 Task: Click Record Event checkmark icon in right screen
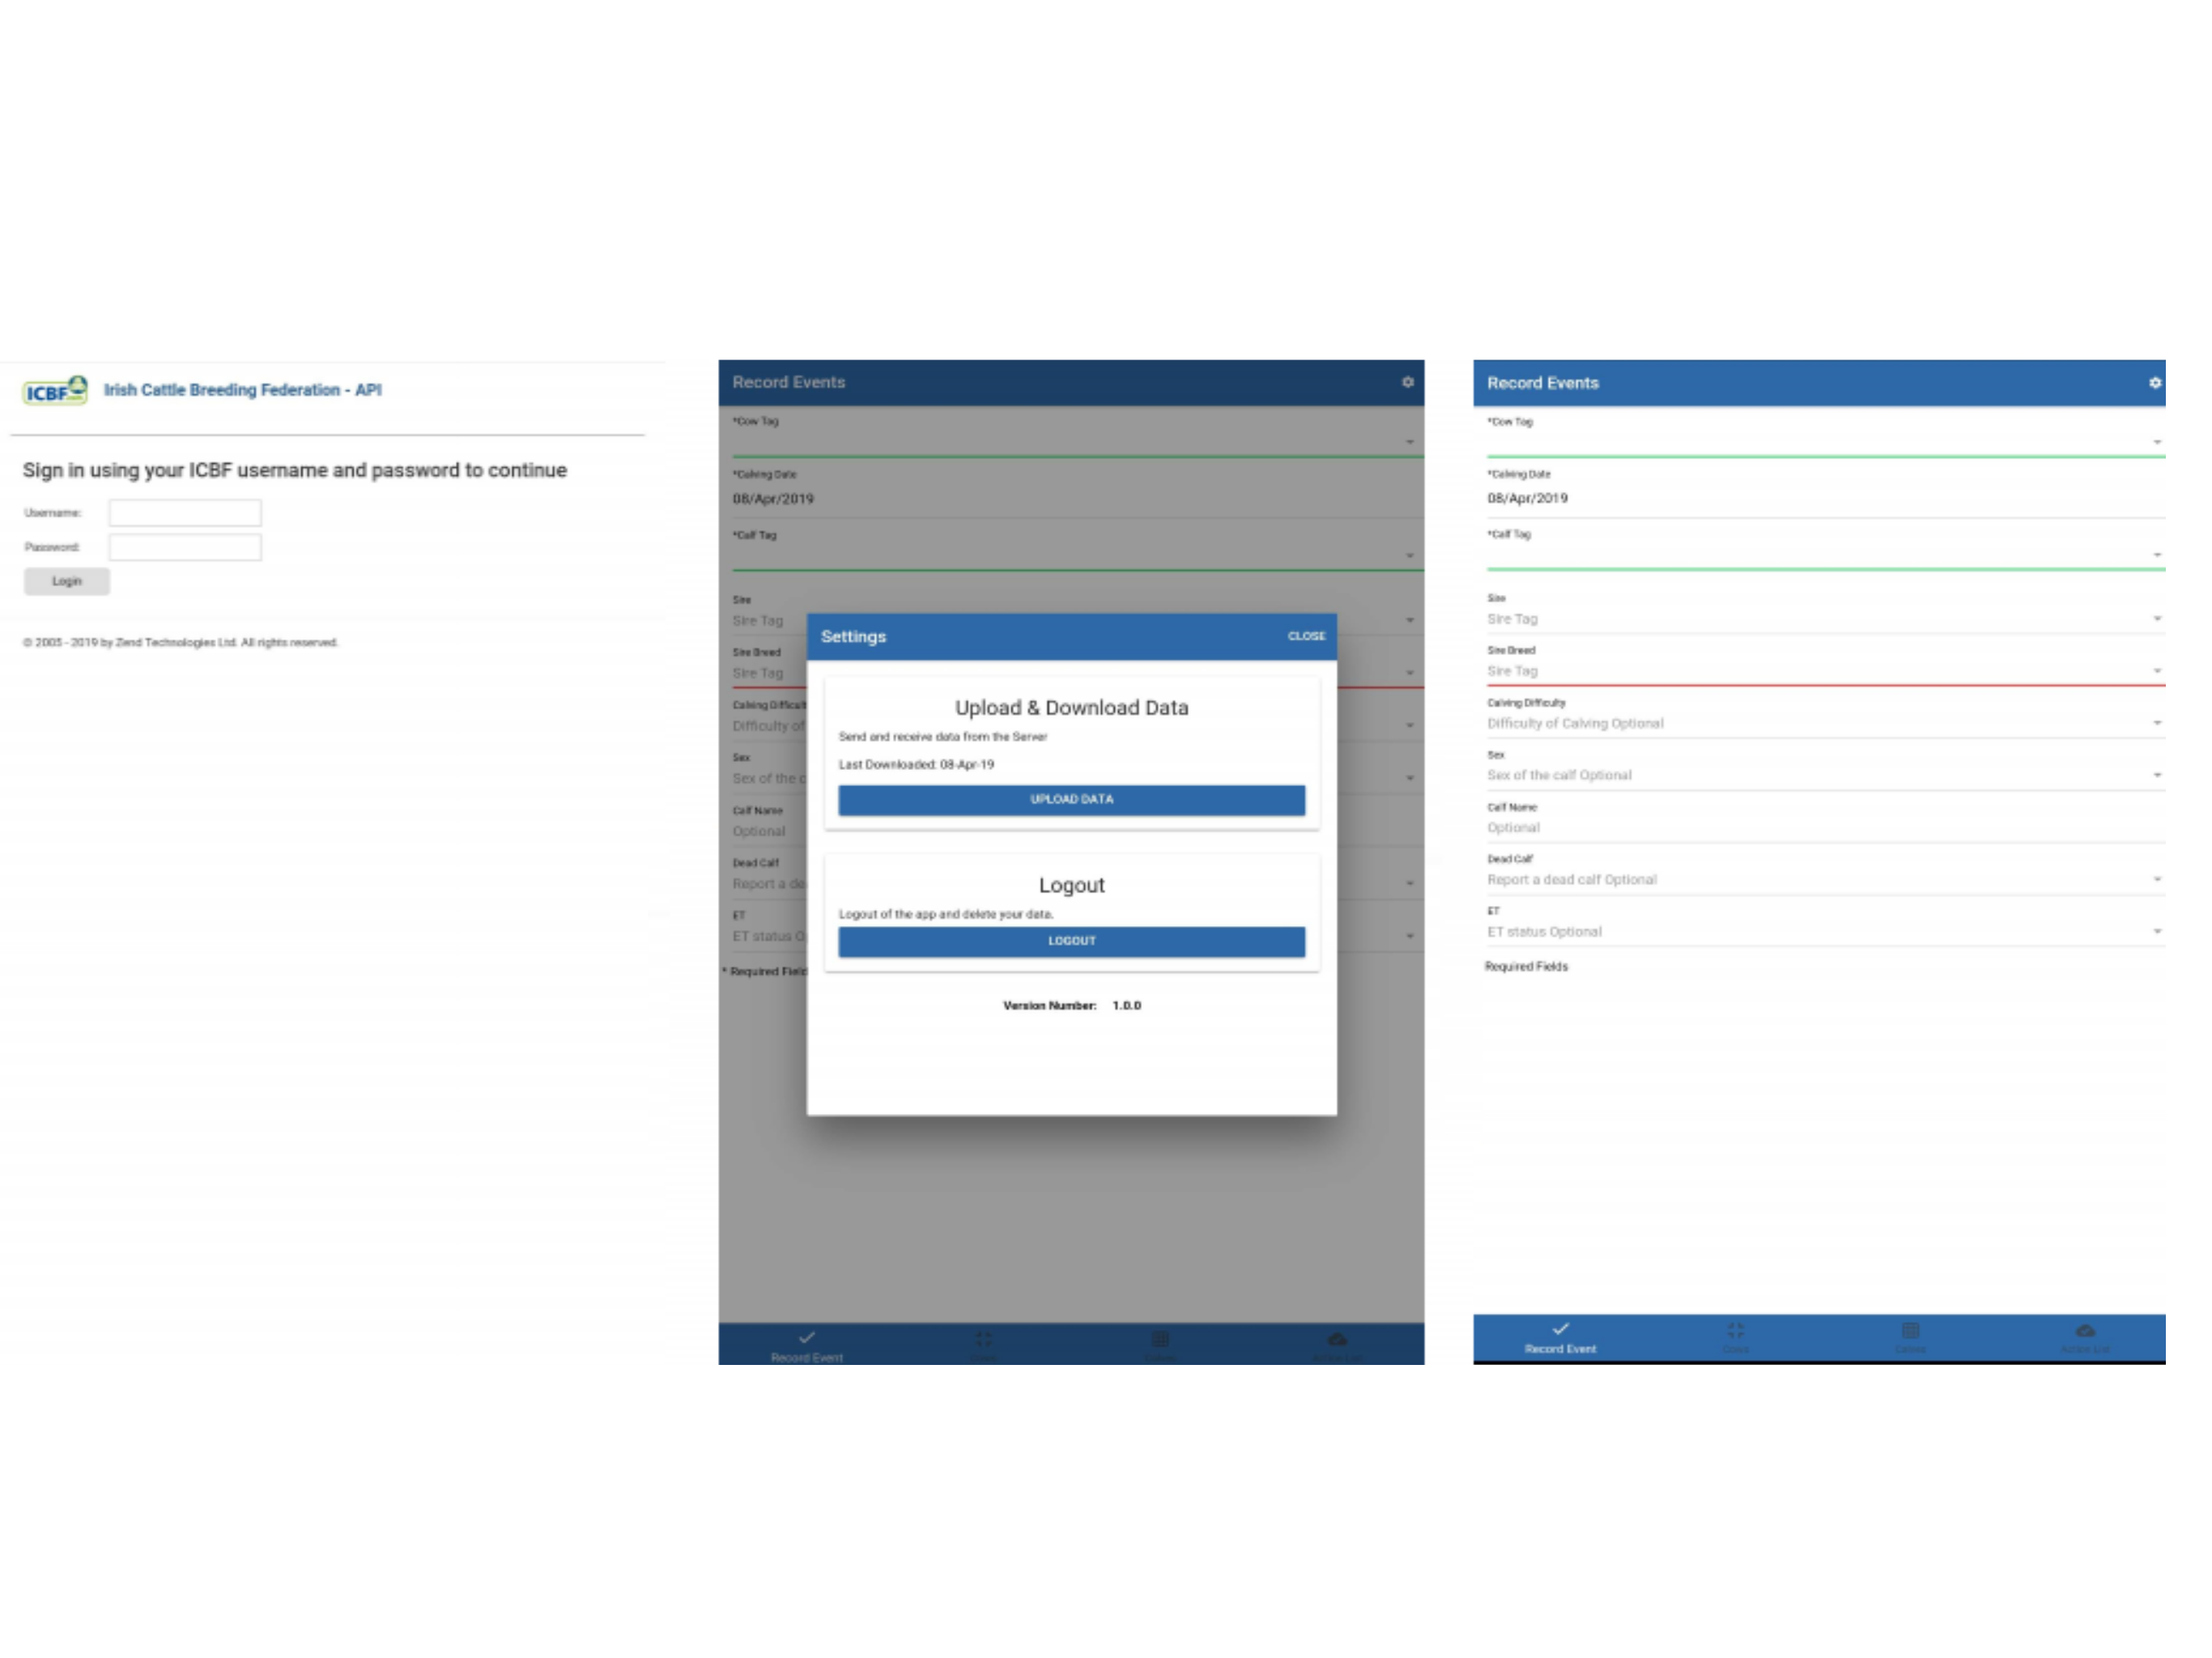[x=1560, y=1329]
